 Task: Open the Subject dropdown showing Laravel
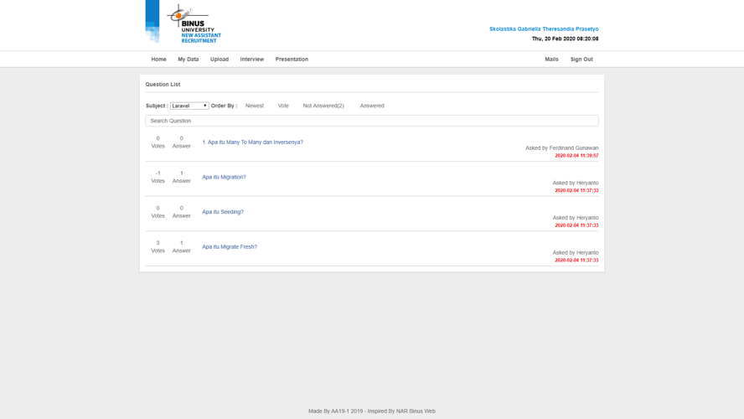tap(189, 106)
